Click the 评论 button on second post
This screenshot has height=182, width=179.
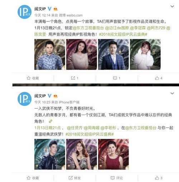coord(117,178)
